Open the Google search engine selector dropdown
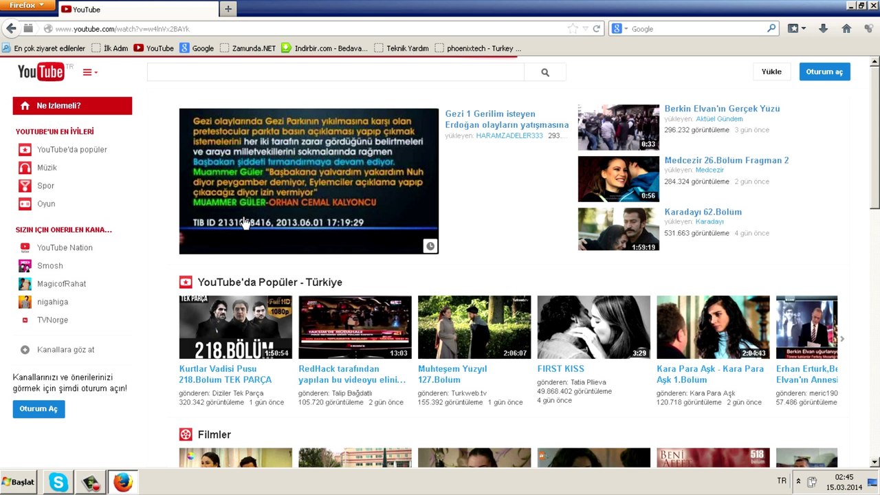This screenshot has height=495, width=880. tap(619, 29)
